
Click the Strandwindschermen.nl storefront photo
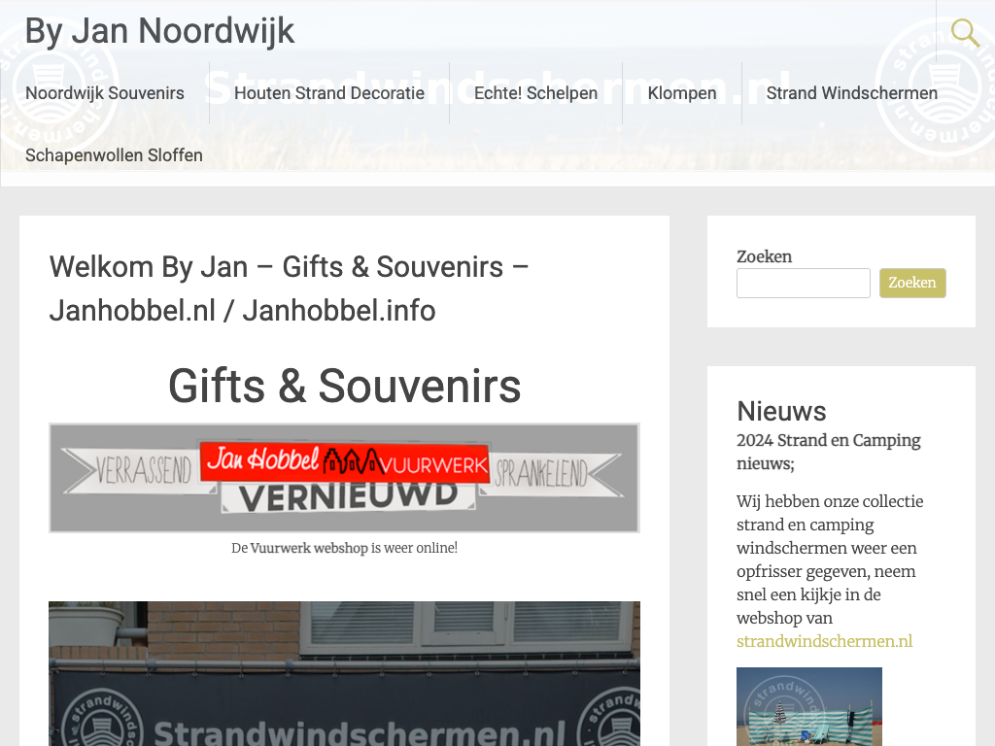(345, 674)
